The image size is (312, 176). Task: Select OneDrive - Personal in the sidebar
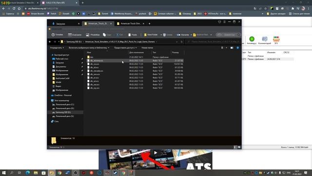click(61, 95)
